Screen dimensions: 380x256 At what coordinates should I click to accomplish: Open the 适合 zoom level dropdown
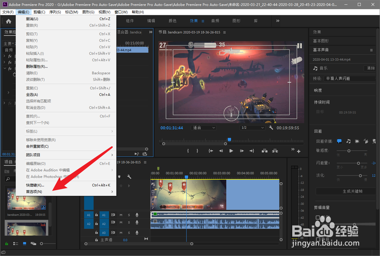(204, 128)
